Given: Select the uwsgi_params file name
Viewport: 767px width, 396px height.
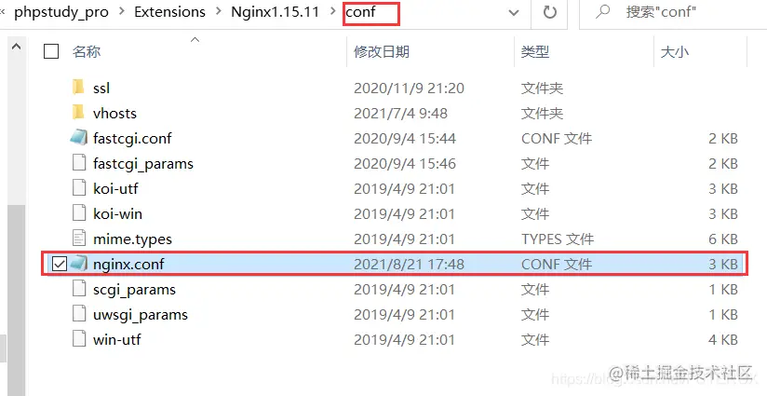Looking at the screenshot, I should coord(141,315).
